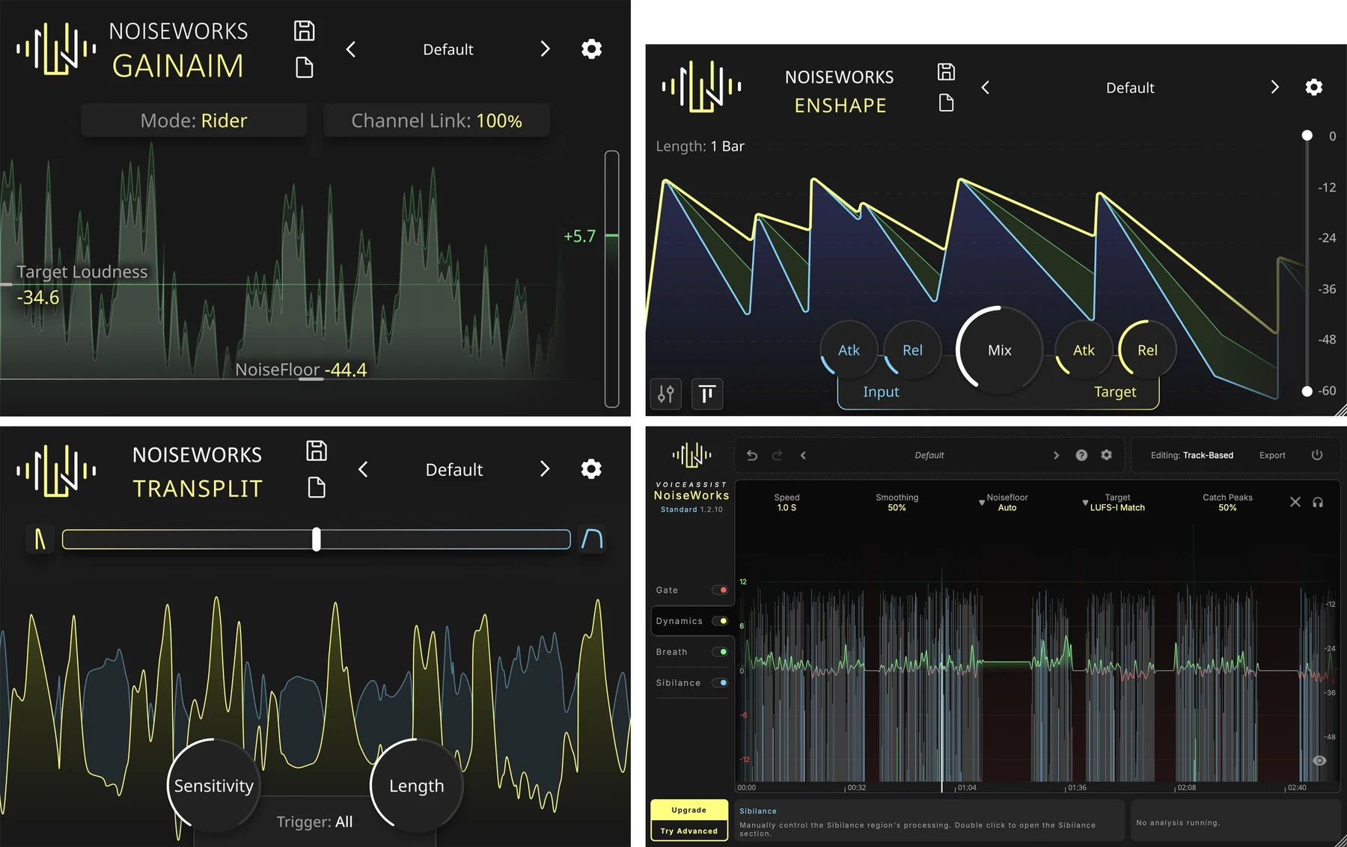The width and height of the screenshot is (1347, 847).
Task: Click the Mode: Rider button in GainAim
Action: [194, 120]
